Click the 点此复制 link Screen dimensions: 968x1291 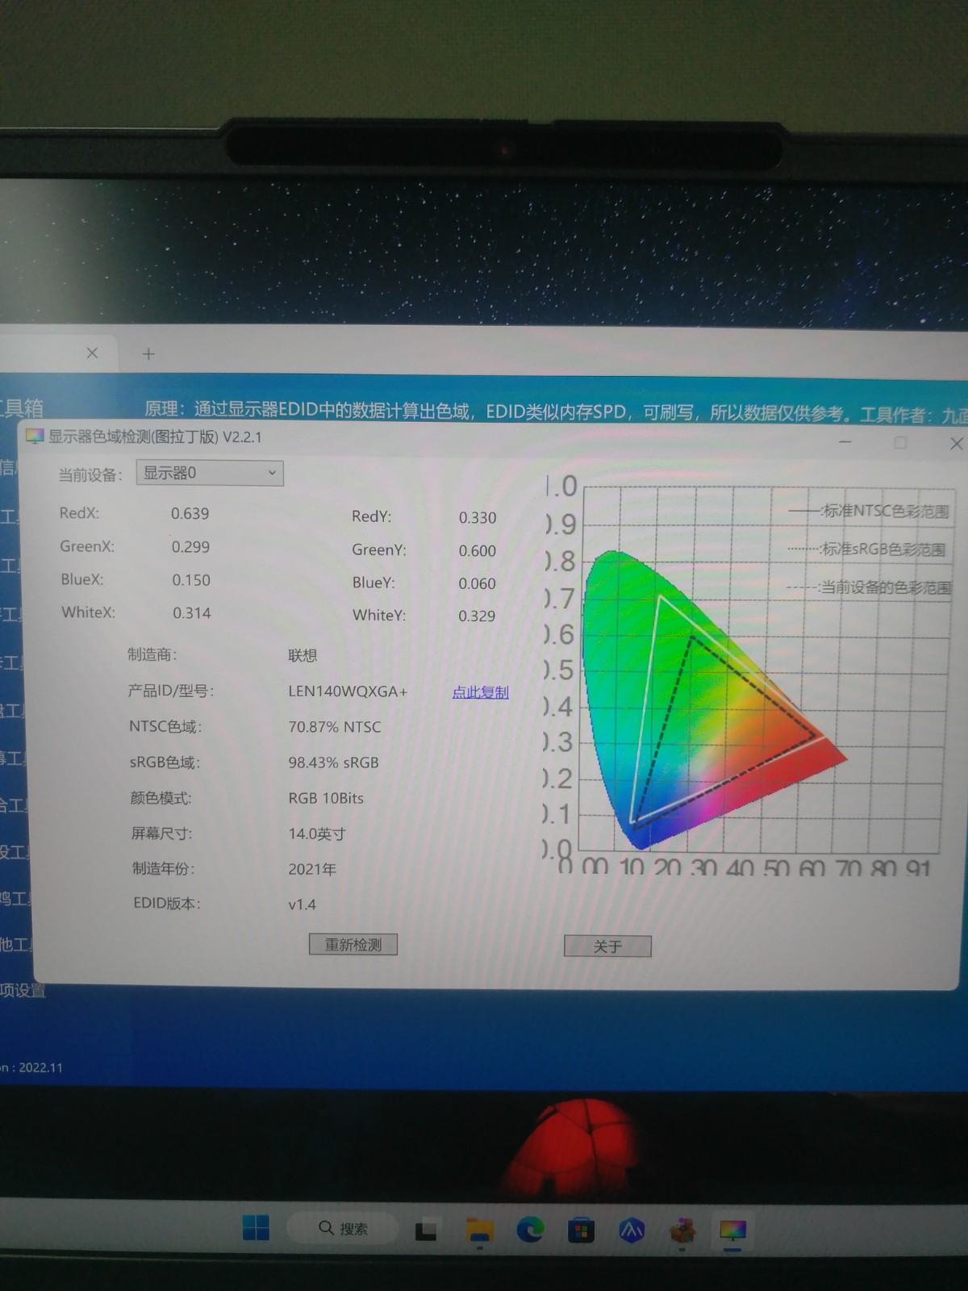(x=480, y=692)
